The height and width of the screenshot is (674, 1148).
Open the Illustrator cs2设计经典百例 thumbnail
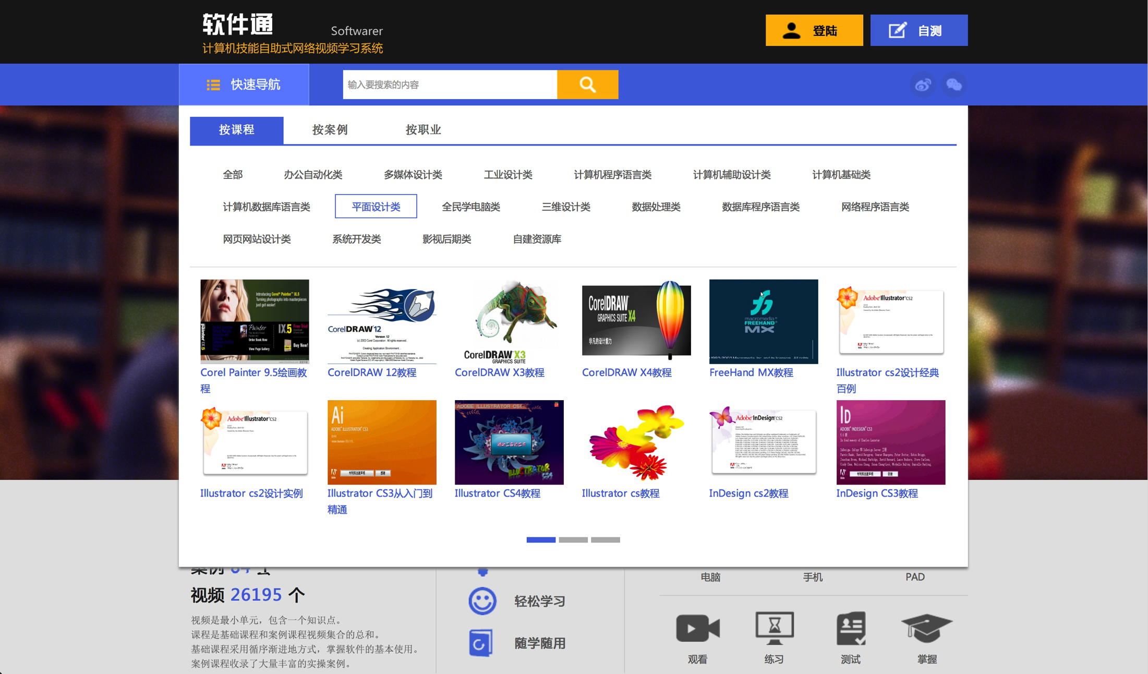point(891,321)
